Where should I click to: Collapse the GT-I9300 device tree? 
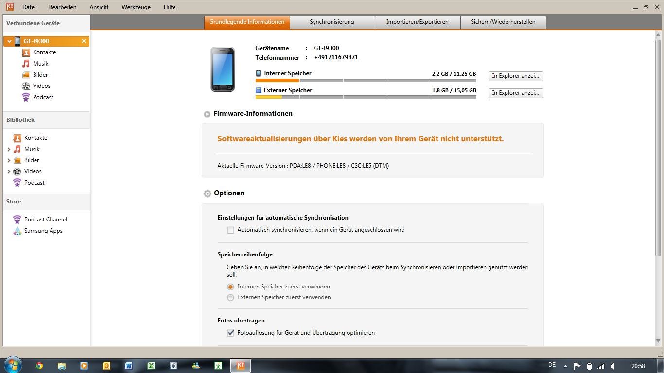9,41
